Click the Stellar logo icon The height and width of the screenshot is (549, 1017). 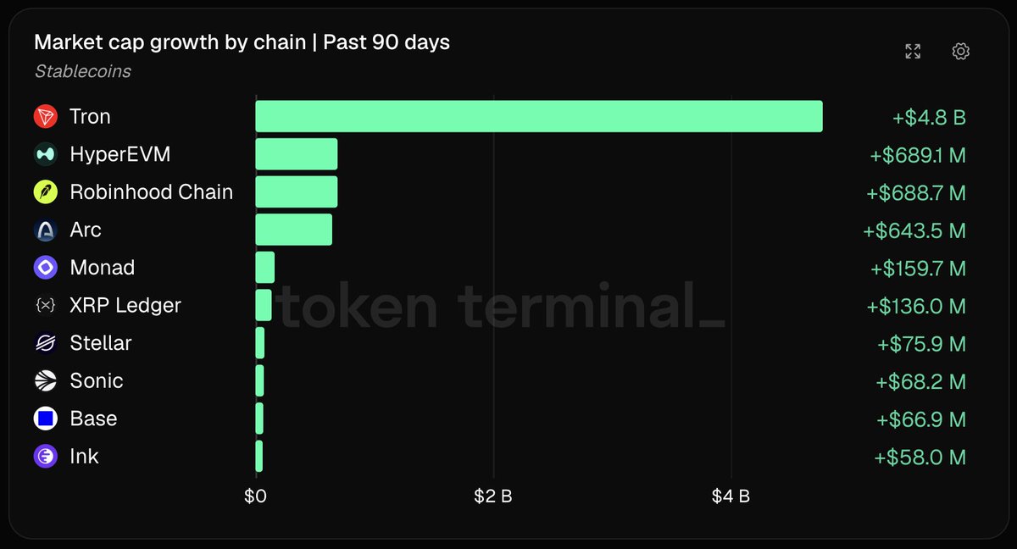(45, 343)
